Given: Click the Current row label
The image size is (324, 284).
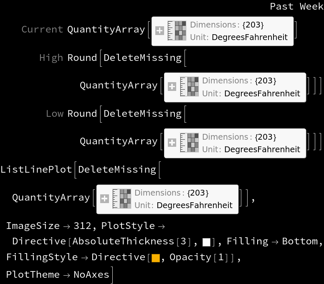Looking at the screenshot, I should pyautogui.click(x=42, y=29).
